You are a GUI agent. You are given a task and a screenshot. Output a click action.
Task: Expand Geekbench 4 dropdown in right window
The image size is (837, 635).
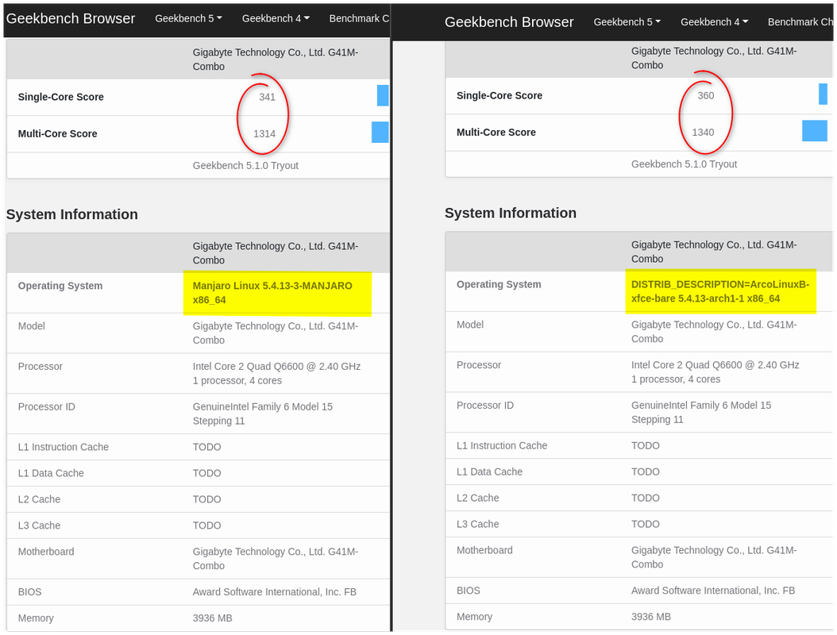[714, 22]
